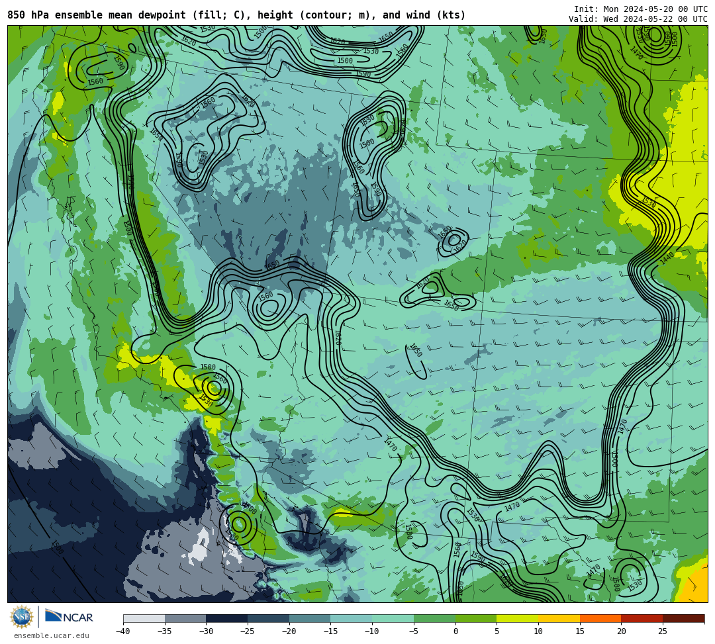Click the -35 to -30 colorbar swatch
Screen dimensions: 715x644
tap(185, 618)
